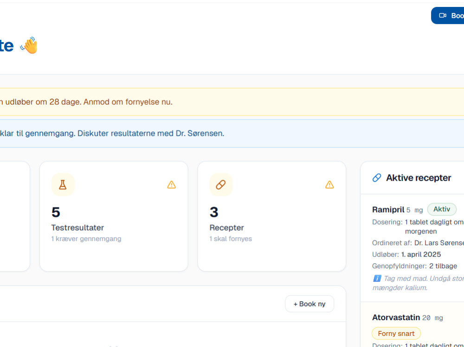This screenshot has width=464, height=347.
Task: Click the pill icon beside Aktive recepter
Action: pyautogui.click(x=377, y=177)
